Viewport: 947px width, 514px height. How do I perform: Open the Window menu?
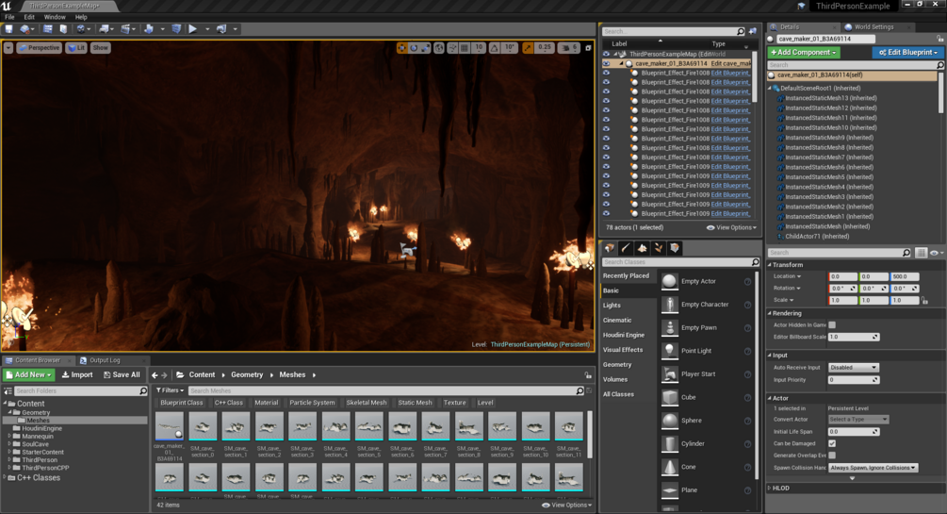(55, 17)
